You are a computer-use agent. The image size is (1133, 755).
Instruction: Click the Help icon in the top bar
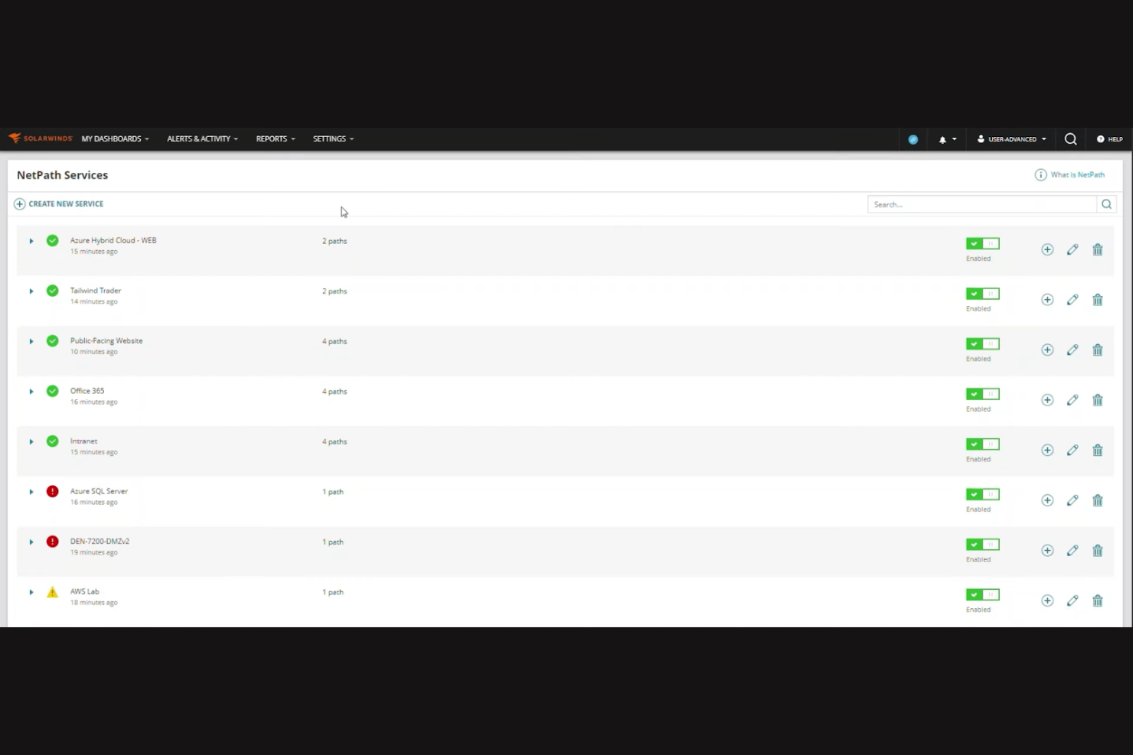click(x=1109, y=138)
